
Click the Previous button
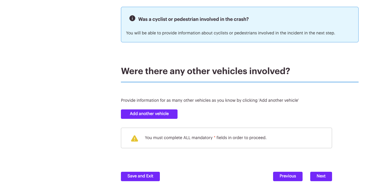coord(288,176)
